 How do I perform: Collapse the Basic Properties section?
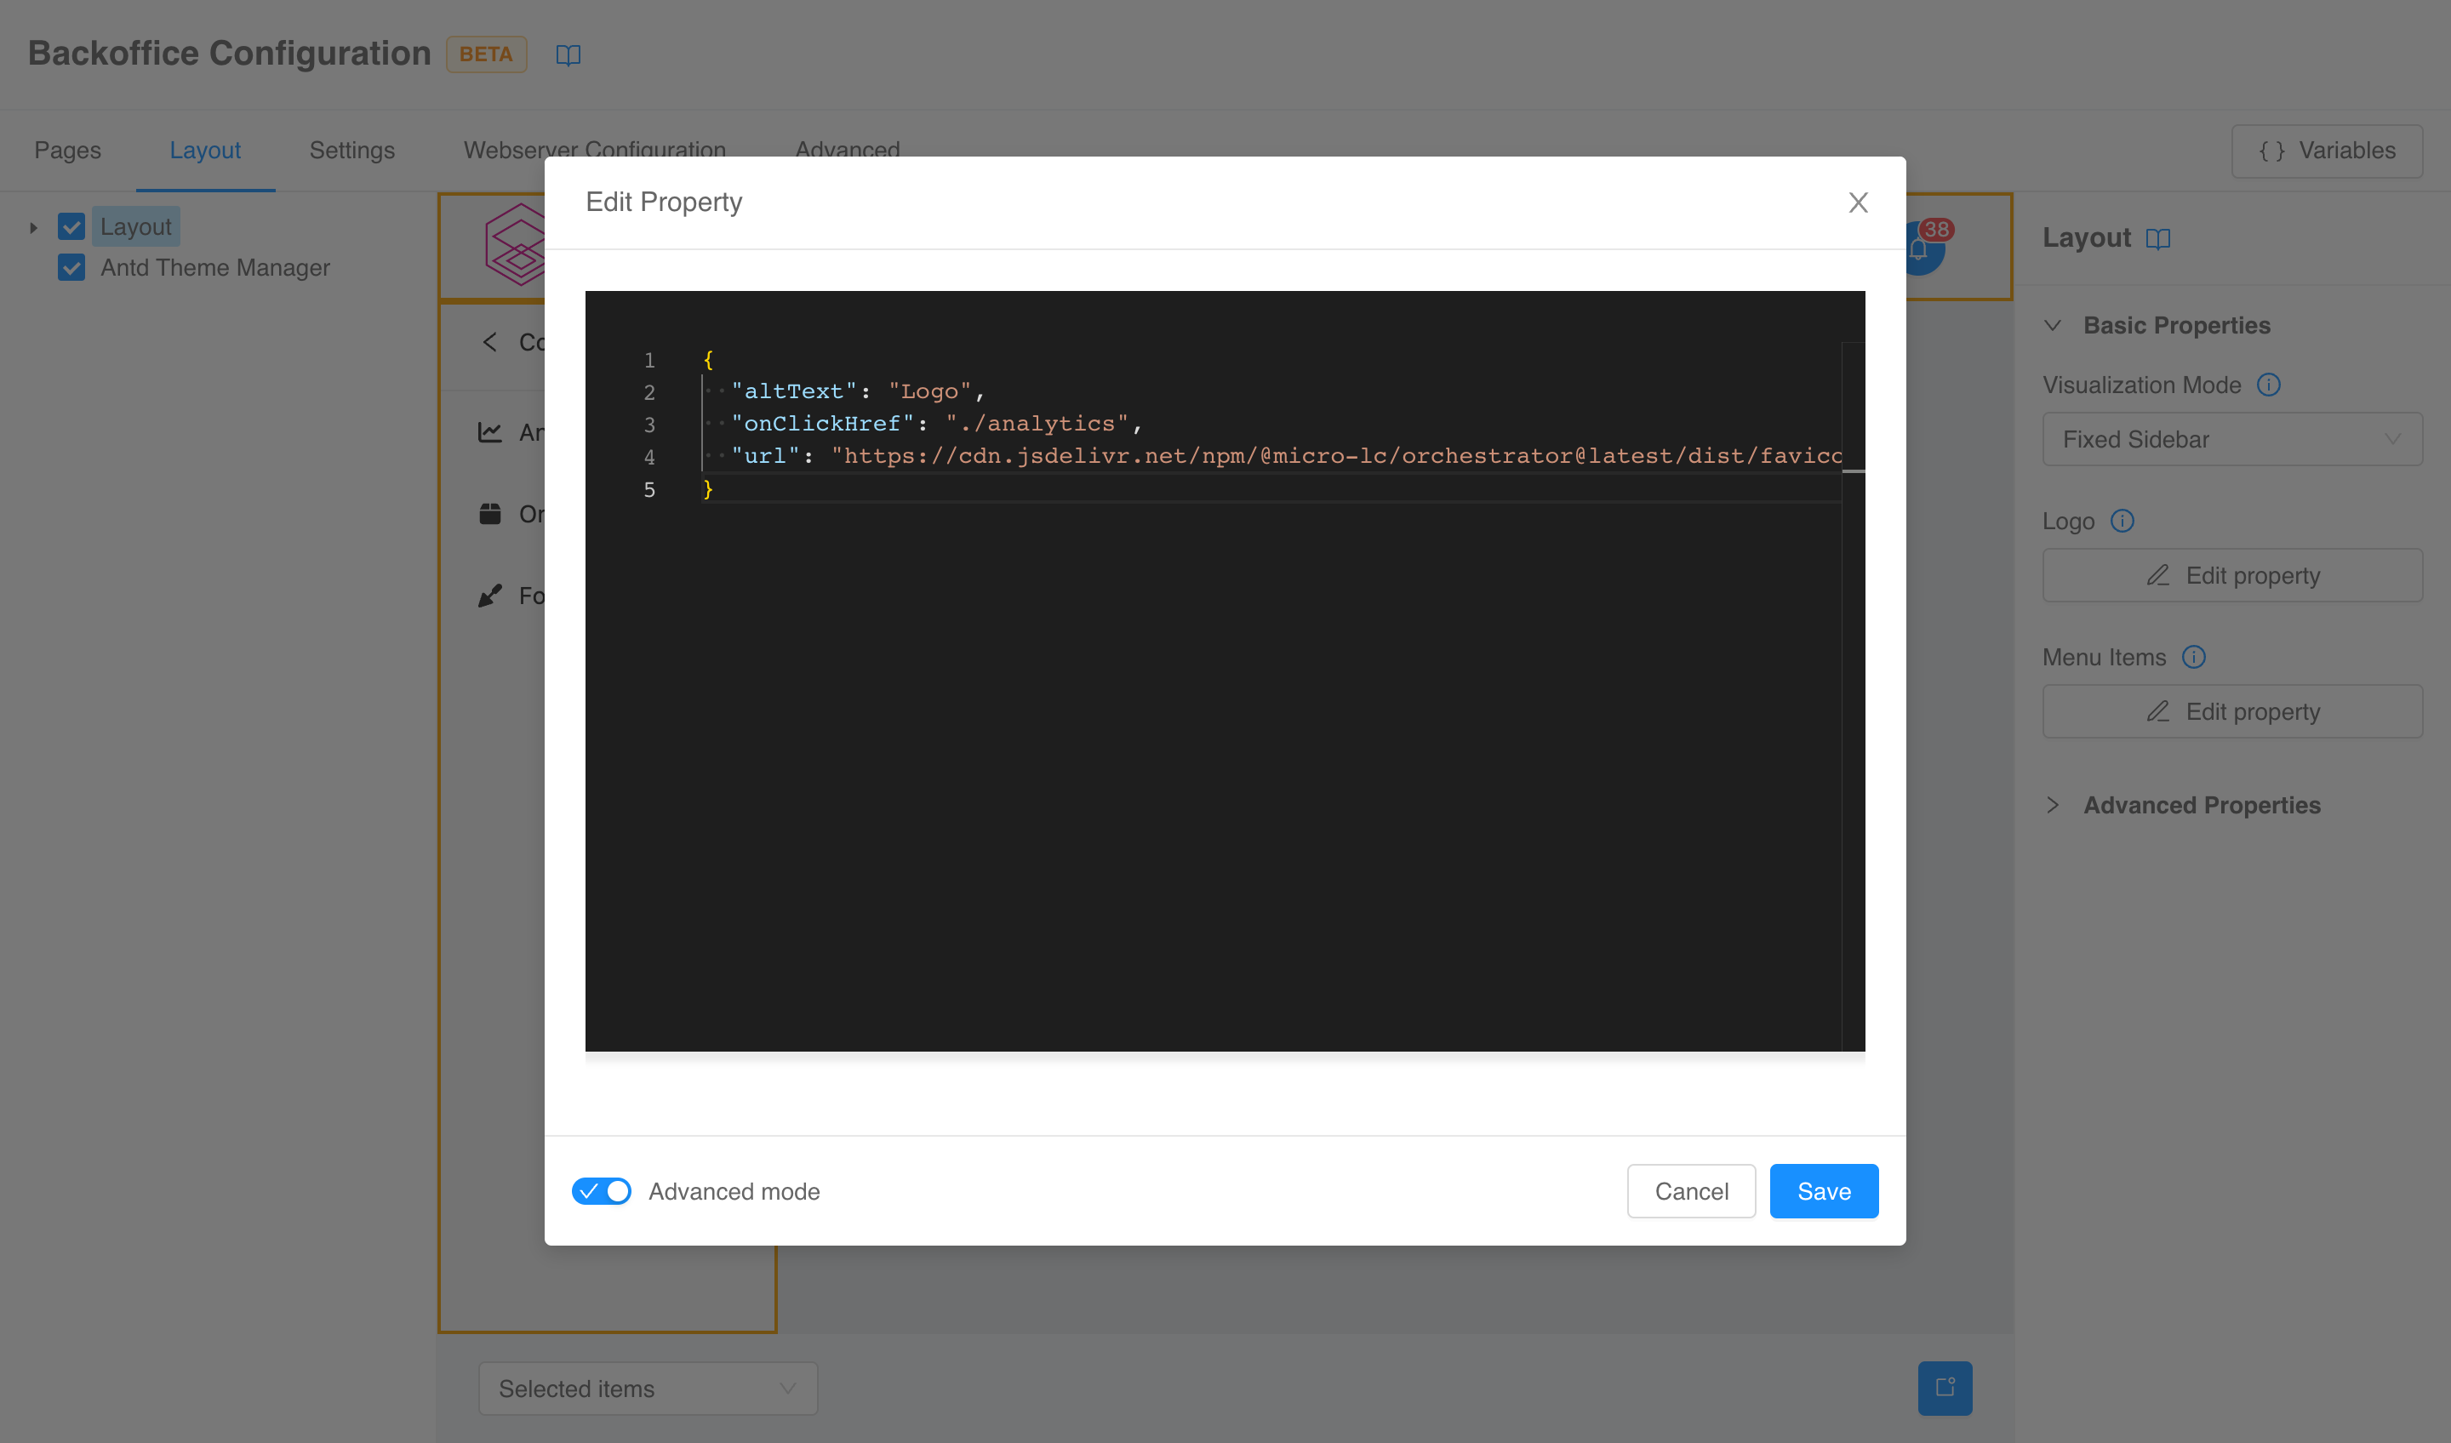click(2054, 325)
